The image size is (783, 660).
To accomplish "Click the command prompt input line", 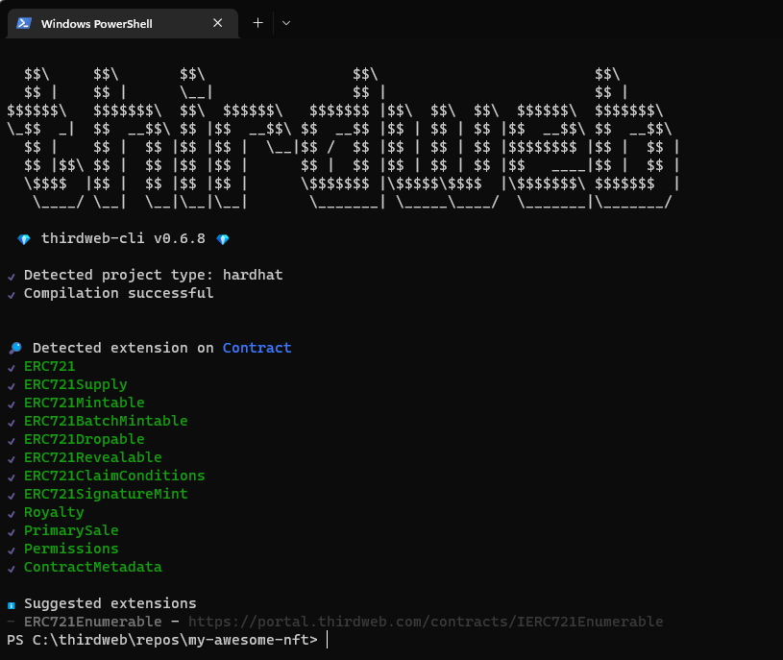I will pyautogui.click(x=325, y=640).
